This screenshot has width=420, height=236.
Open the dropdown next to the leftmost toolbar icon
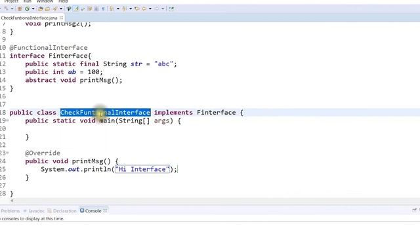coord(12,9)
